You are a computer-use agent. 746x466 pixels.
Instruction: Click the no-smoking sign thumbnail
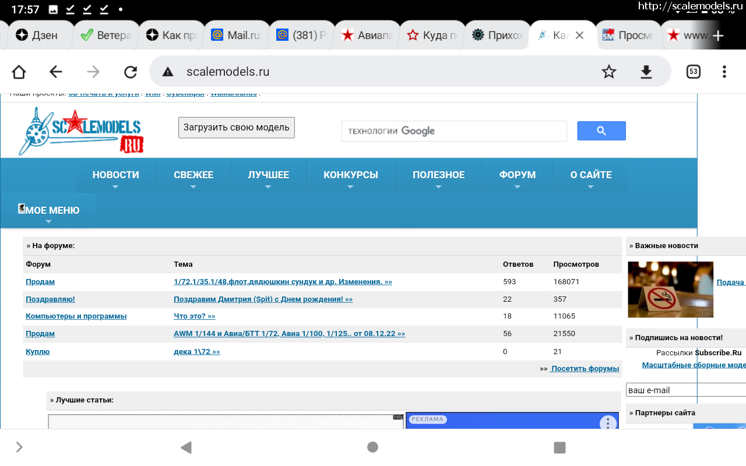670,290
